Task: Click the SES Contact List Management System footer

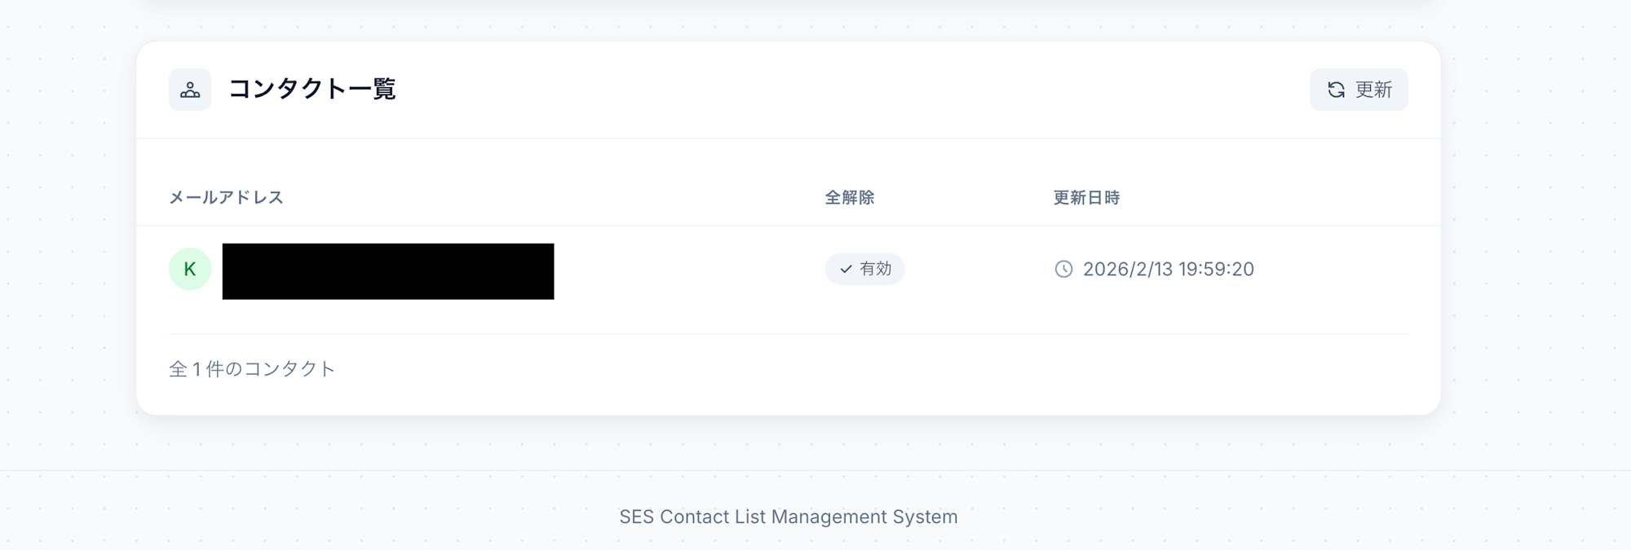Action: point(788,517)
